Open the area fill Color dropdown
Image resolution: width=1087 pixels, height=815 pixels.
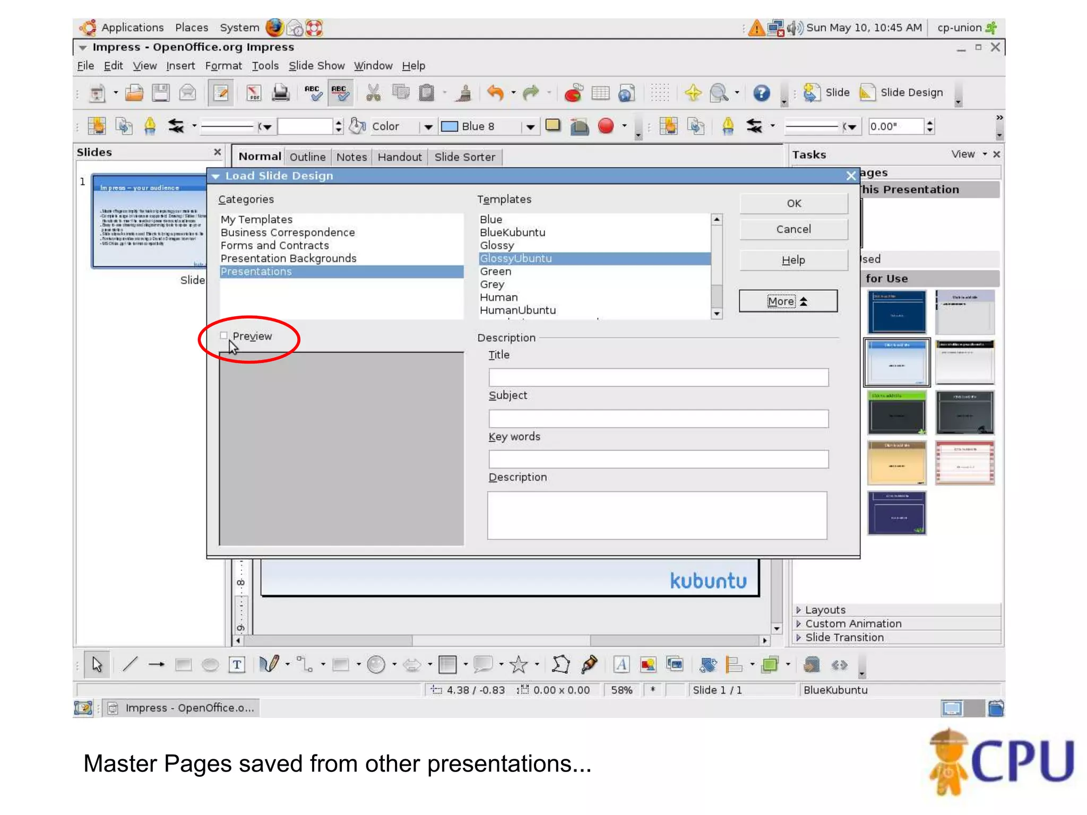(428, 127)
